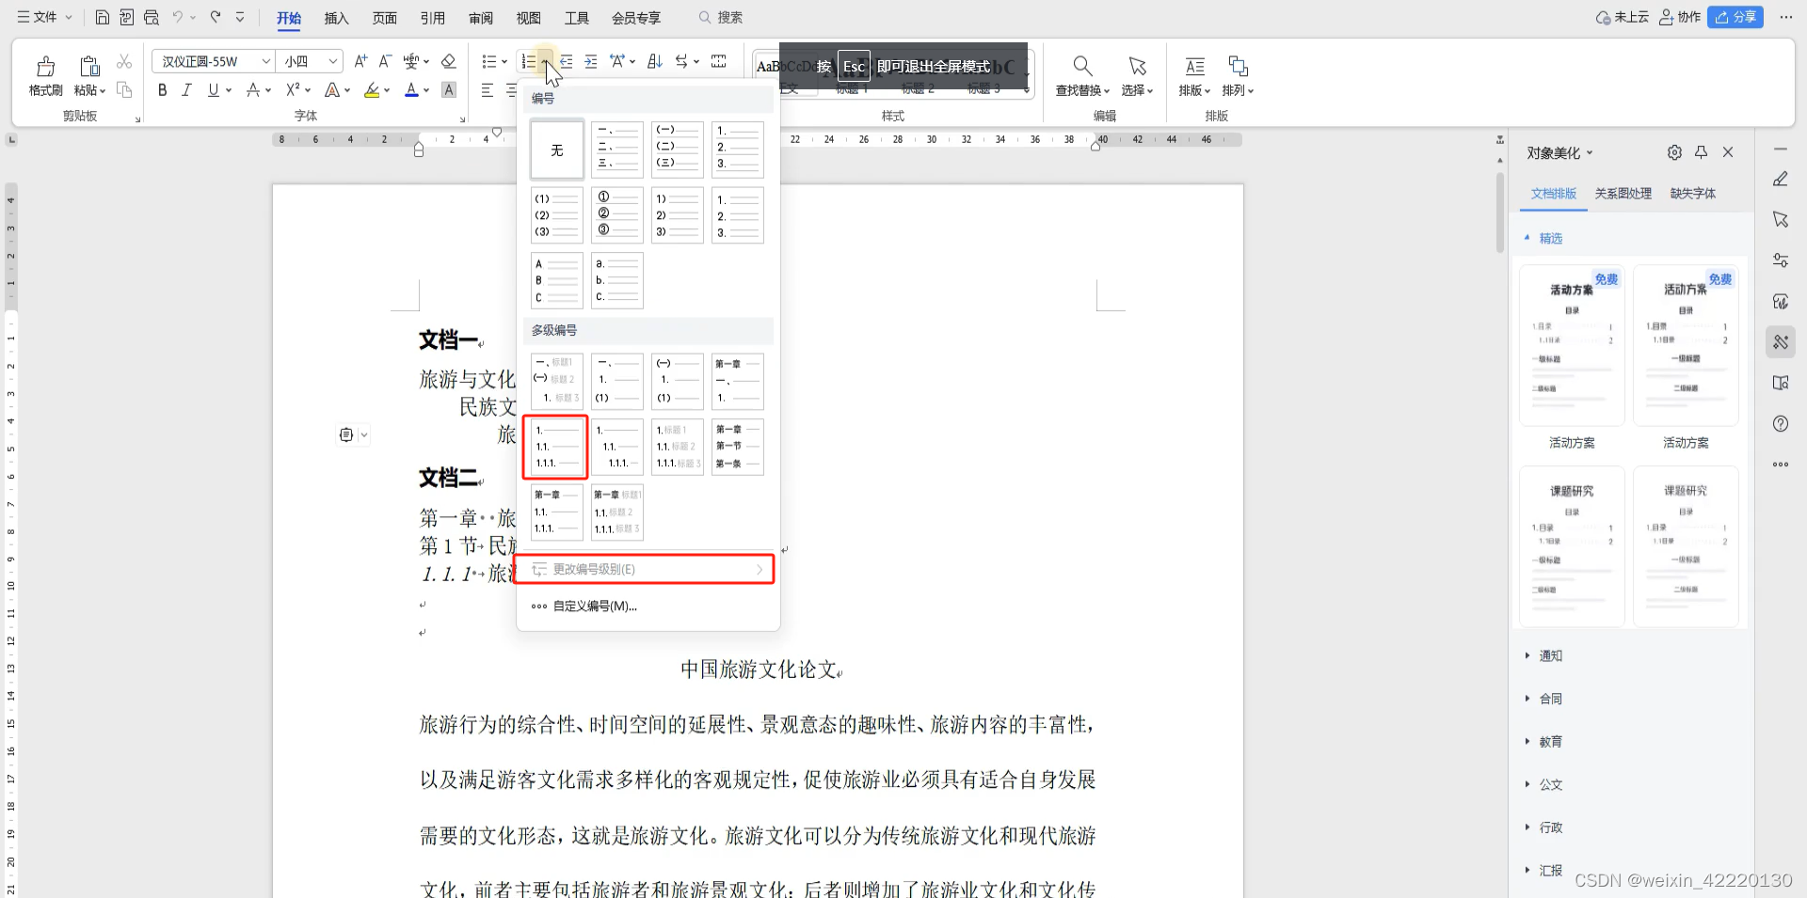Open the 关系图处理 tab in side panel
This screenshot has width=1807, height=898.
coord(1623,193)
